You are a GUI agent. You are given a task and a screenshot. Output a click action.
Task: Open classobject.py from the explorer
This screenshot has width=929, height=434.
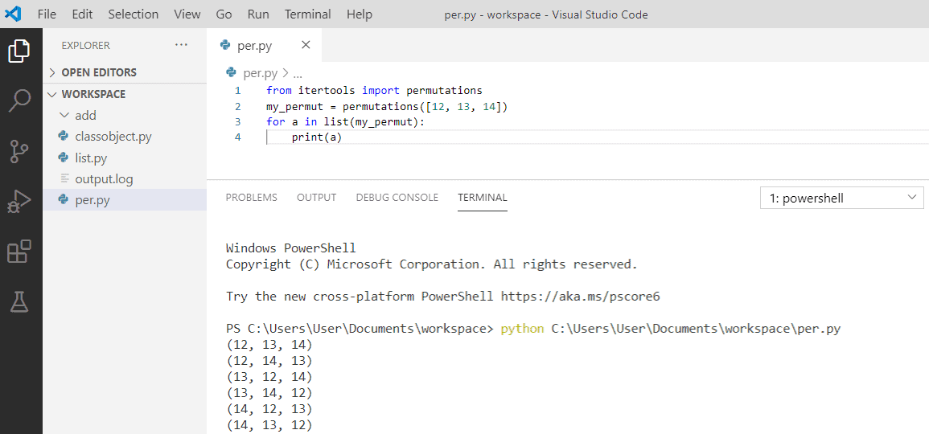(x=113, y=137)
